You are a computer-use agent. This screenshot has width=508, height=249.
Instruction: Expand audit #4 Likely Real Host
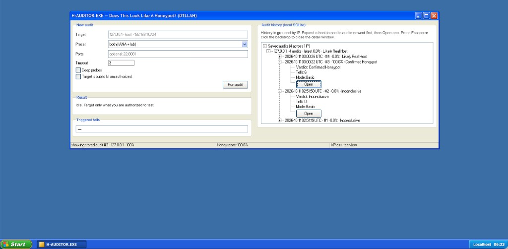(280, 57)
